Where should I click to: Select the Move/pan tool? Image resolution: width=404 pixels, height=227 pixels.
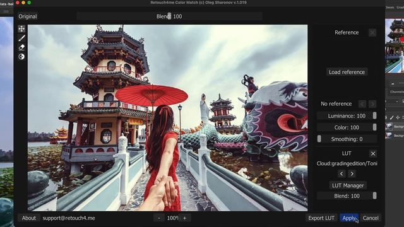[x=21, y=28]
